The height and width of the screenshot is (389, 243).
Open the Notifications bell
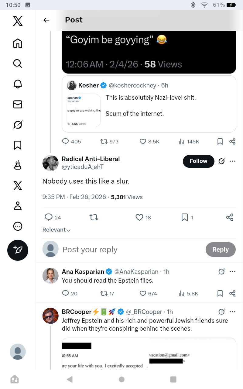[x=18, y=84]
